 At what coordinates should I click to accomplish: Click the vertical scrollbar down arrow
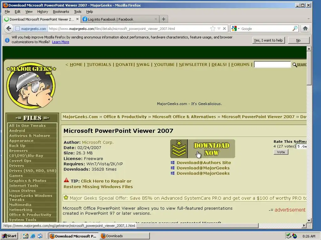(309, 220)
